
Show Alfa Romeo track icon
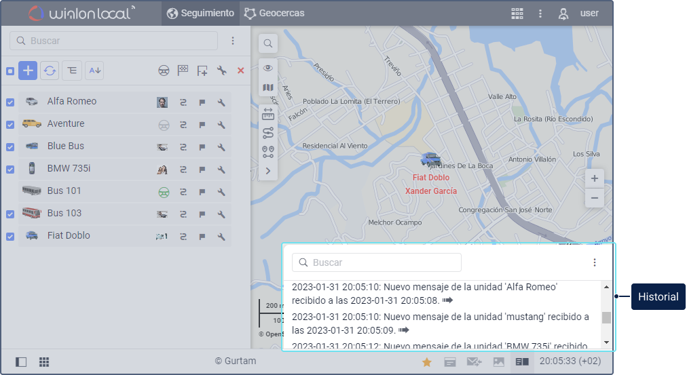183,102
